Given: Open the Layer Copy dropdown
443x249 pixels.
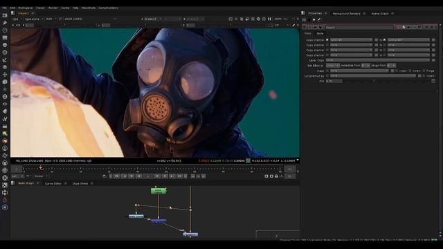Looking at the screenshot, I should [x=378, y=60].
